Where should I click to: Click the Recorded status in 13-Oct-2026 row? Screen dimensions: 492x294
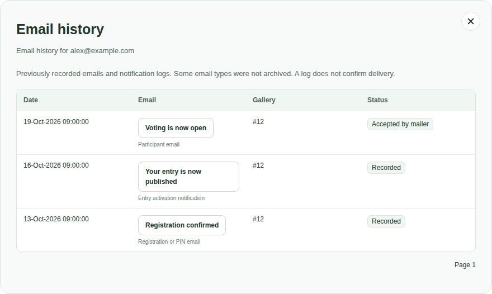point(386,221)
